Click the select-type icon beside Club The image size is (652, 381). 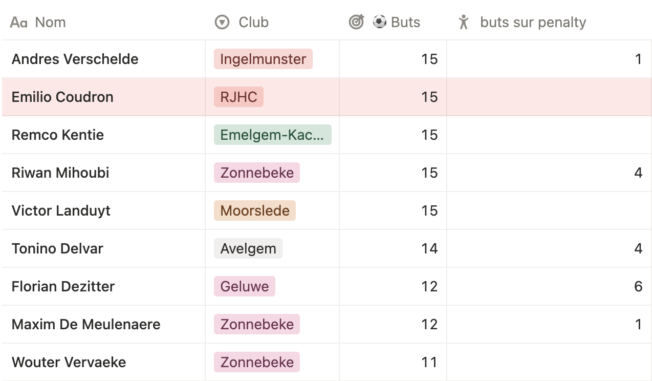[x=222, y=23]
